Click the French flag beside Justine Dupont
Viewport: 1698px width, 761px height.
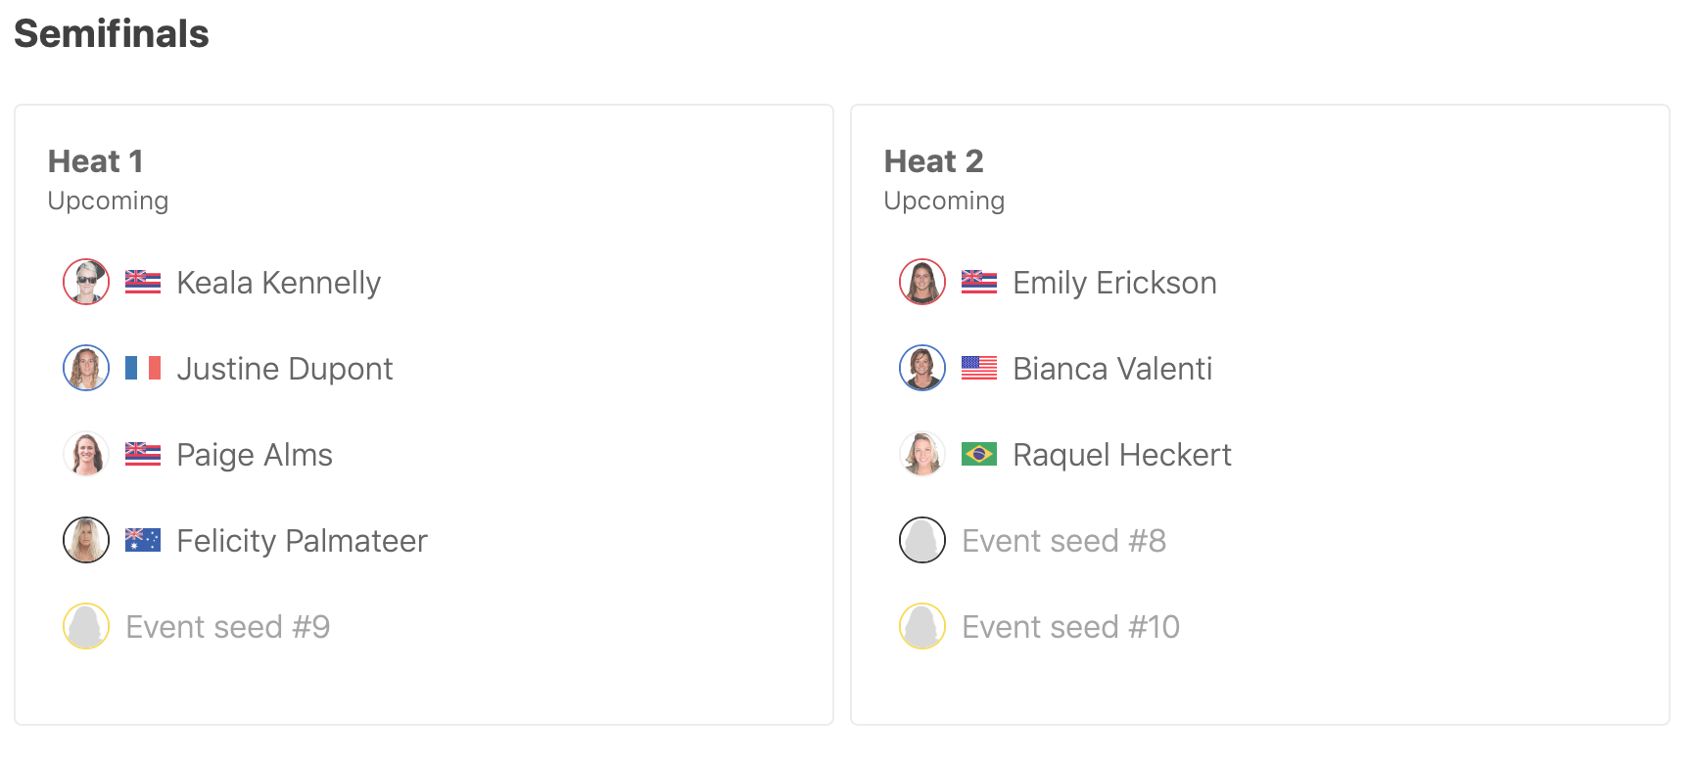[143, 369]
